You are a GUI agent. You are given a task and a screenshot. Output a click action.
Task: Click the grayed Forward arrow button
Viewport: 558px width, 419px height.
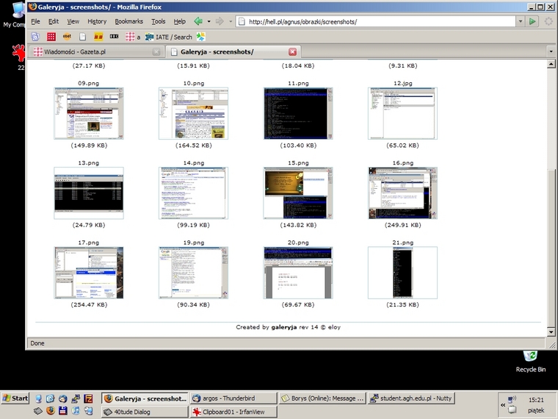pyautogui.click(x=220, y=21)
